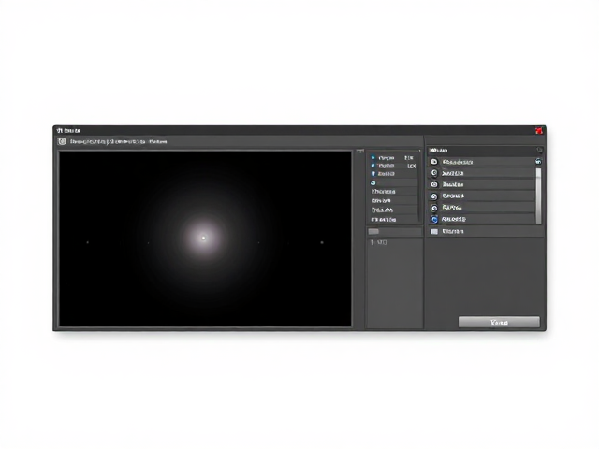Click the path text in the top bar
The height and width of the screenshot is (449, 599).
[x=119, y=141]
